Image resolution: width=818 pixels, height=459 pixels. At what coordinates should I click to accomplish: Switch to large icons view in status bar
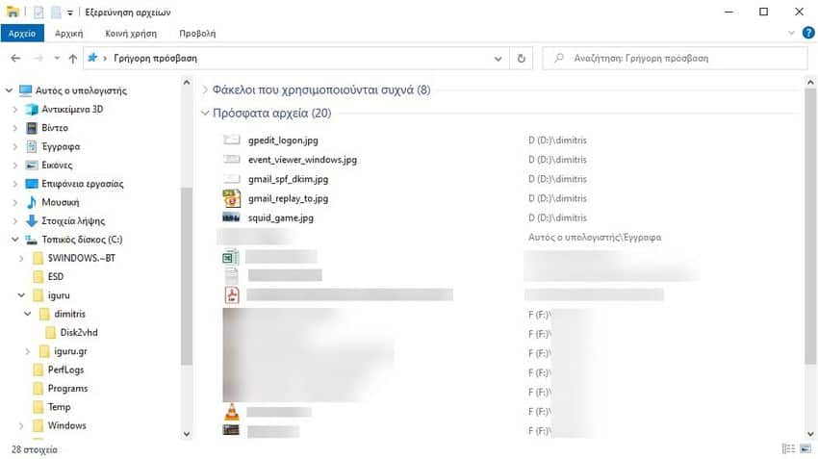tap(806, 449)
